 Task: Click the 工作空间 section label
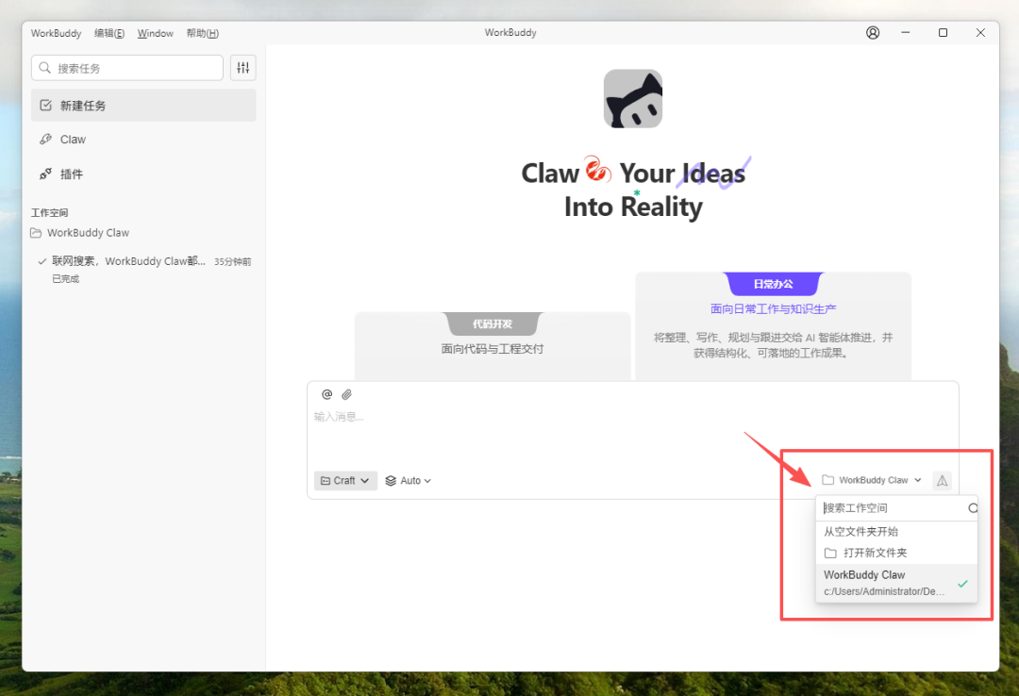coord(49,212)
